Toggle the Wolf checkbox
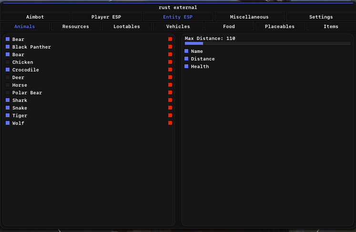Image resolution: width=356 pixels, height=232 pixels. click(8, 123)
